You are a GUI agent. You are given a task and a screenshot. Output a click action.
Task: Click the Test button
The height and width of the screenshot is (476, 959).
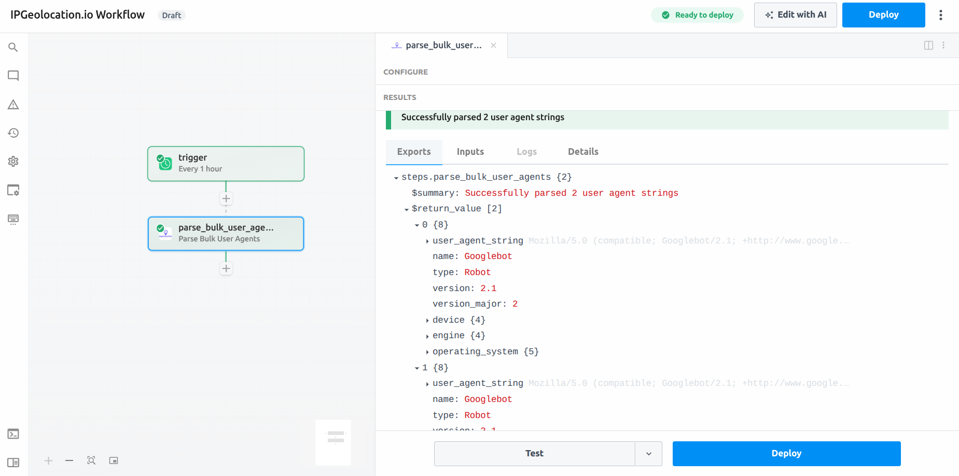pyautogui.click(x=534, y=454)
